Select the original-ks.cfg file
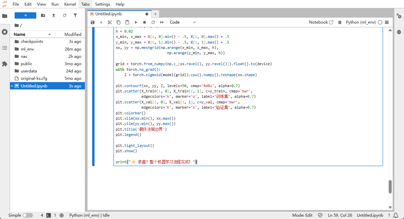 (x=48, y=78)
